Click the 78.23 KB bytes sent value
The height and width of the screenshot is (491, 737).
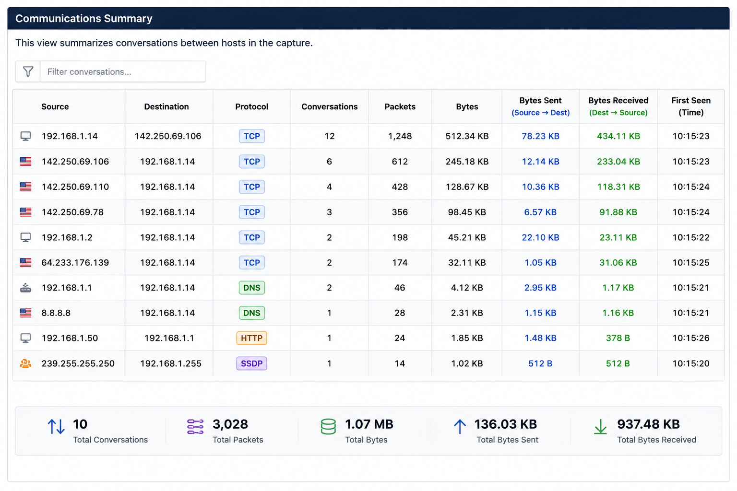click(x=541, y=136)
